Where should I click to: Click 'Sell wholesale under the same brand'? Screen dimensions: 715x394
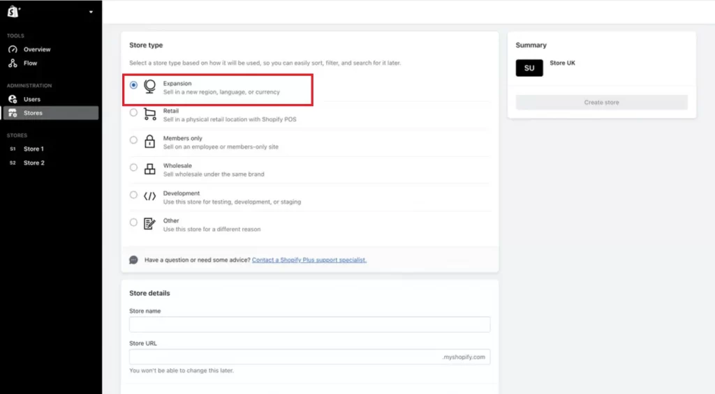pos(214,174)
